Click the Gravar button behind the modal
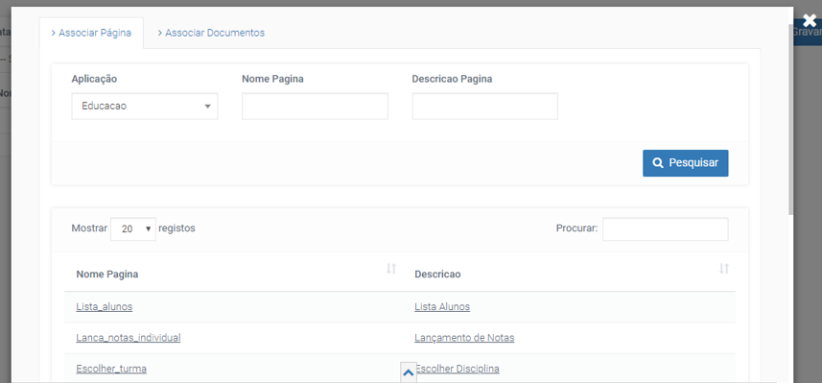This screenshot has width=822, height=383. click(808, 32)
